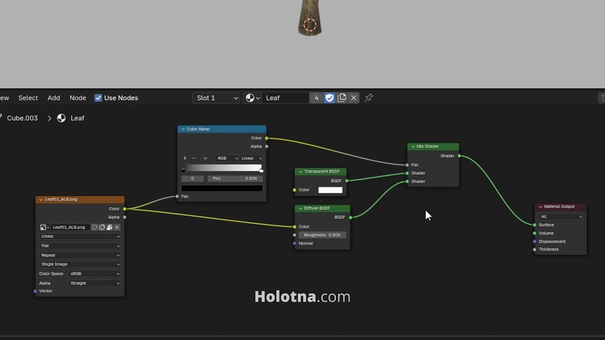This screenshot has height=340, width=605.
Task: Remove color stop with minus icon
Action: pos(194,158)
